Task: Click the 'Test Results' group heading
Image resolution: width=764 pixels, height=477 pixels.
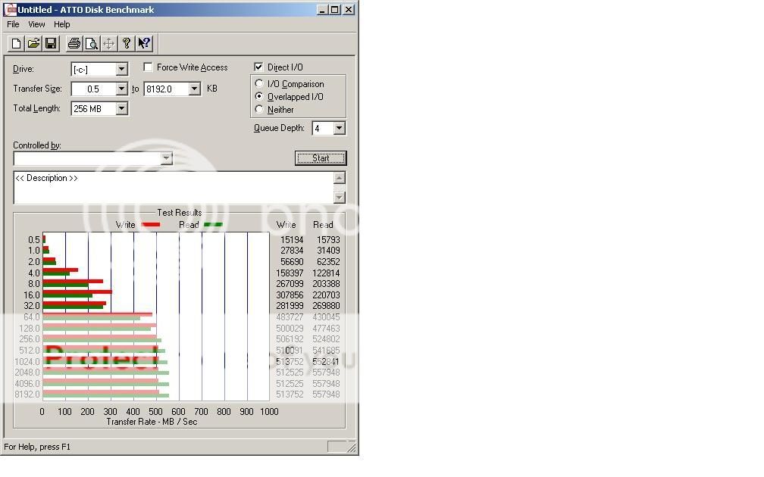Action: 180,213
